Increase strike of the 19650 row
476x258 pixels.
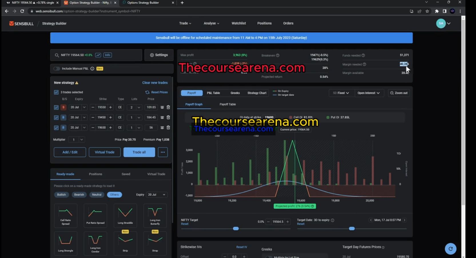110,128
